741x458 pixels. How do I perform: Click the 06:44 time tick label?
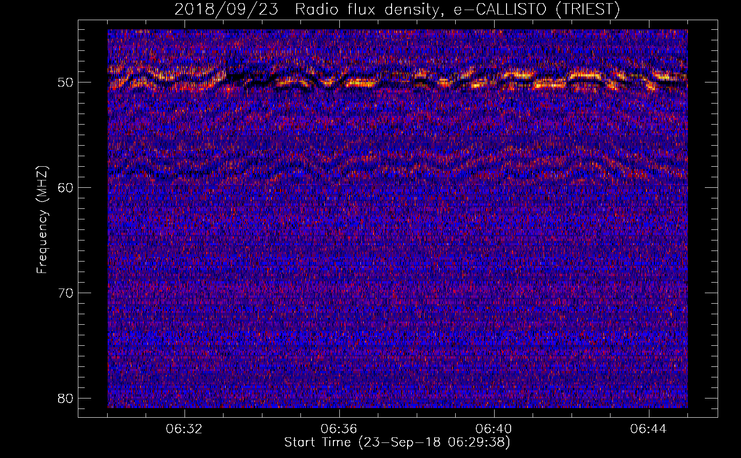point(648,429)
